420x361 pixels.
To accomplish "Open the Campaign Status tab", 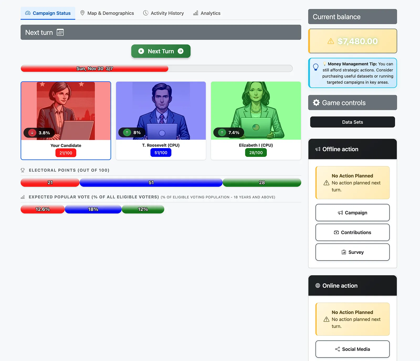I will coord(48,13).
